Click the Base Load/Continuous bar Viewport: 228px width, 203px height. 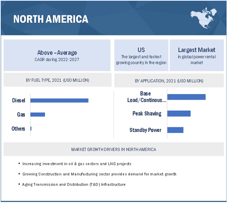186,97
